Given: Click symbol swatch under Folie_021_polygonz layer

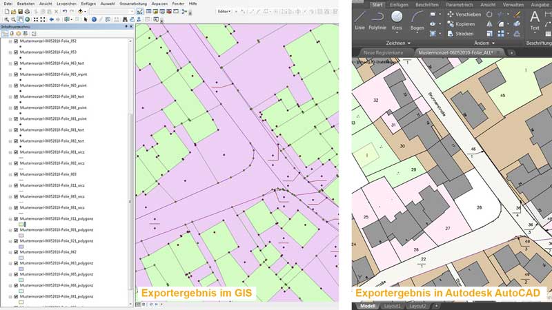Looking at the screenshot, I should pyautogui.click(x=21, y=247).
